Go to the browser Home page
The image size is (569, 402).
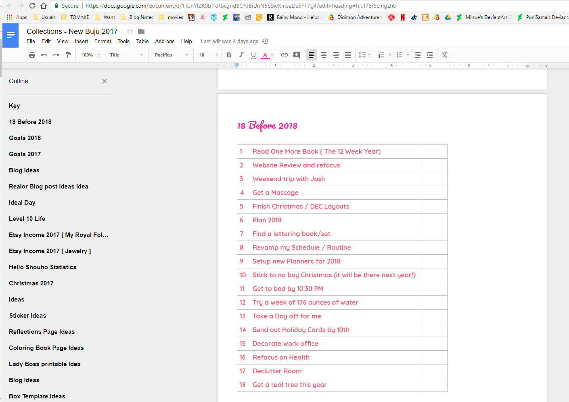point(44,6)
